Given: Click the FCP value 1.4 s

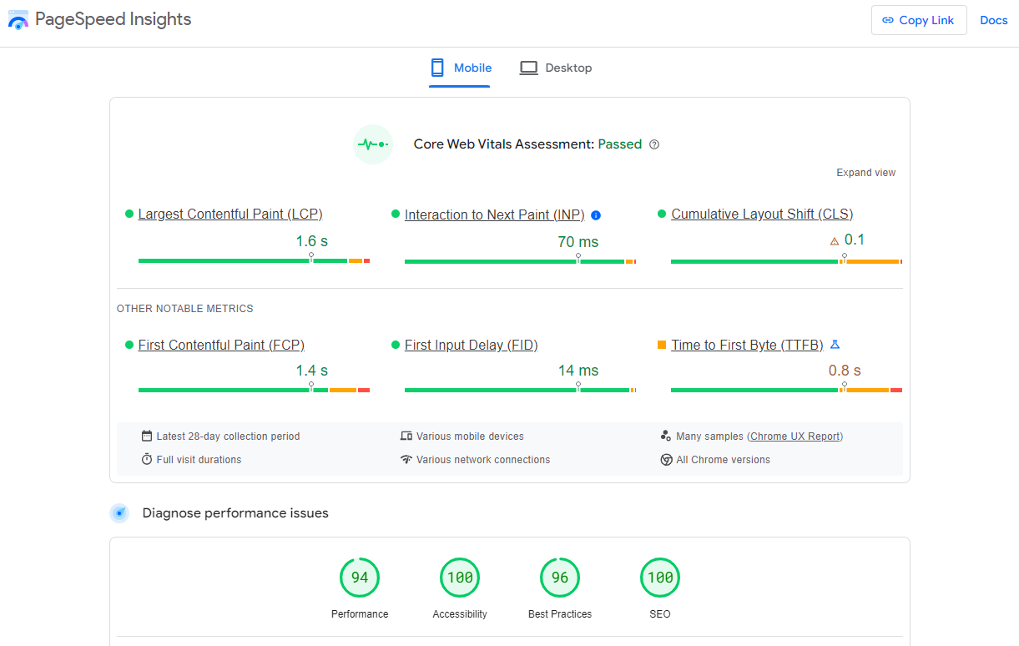Looking at the screenshot, I should (312, 371).
